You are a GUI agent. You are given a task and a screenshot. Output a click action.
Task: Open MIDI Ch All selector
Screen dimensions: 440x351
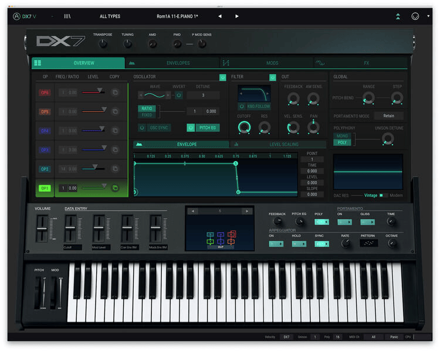[x=374, y=337]
